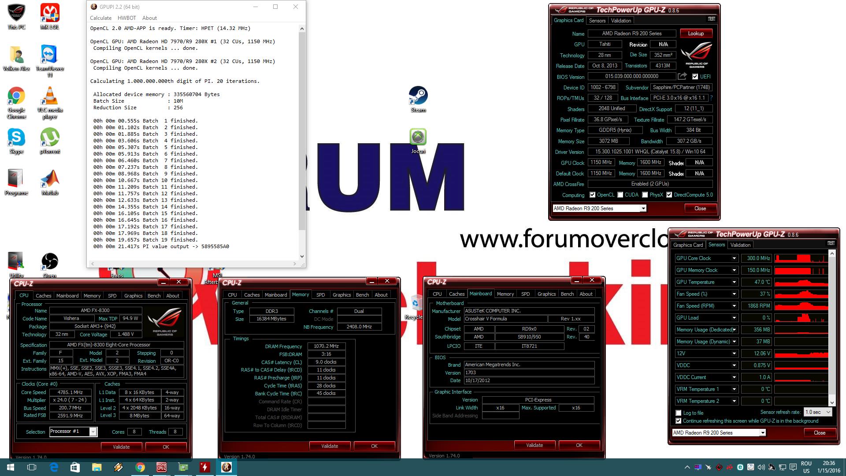Click Close in the GPU-Z Graphics Card window
The width and height of the screenshot is (846, 476).
point(700,208)
